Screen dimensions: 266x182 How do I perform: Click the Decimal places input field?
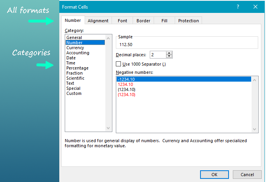click(x=158, y=55)
